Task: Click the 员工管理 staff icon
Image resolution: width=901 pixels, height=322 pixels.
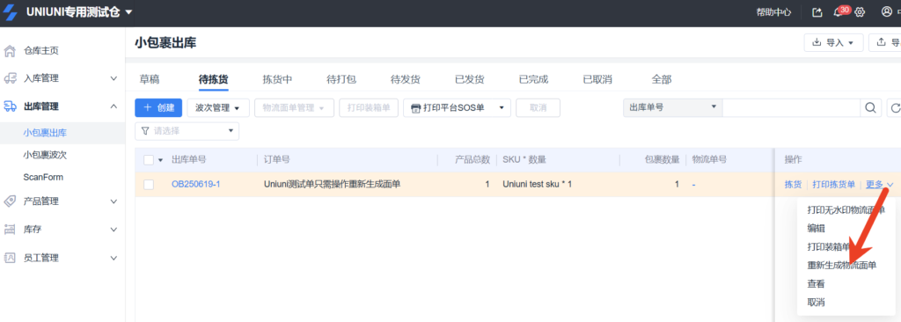Action: [10, 258]
